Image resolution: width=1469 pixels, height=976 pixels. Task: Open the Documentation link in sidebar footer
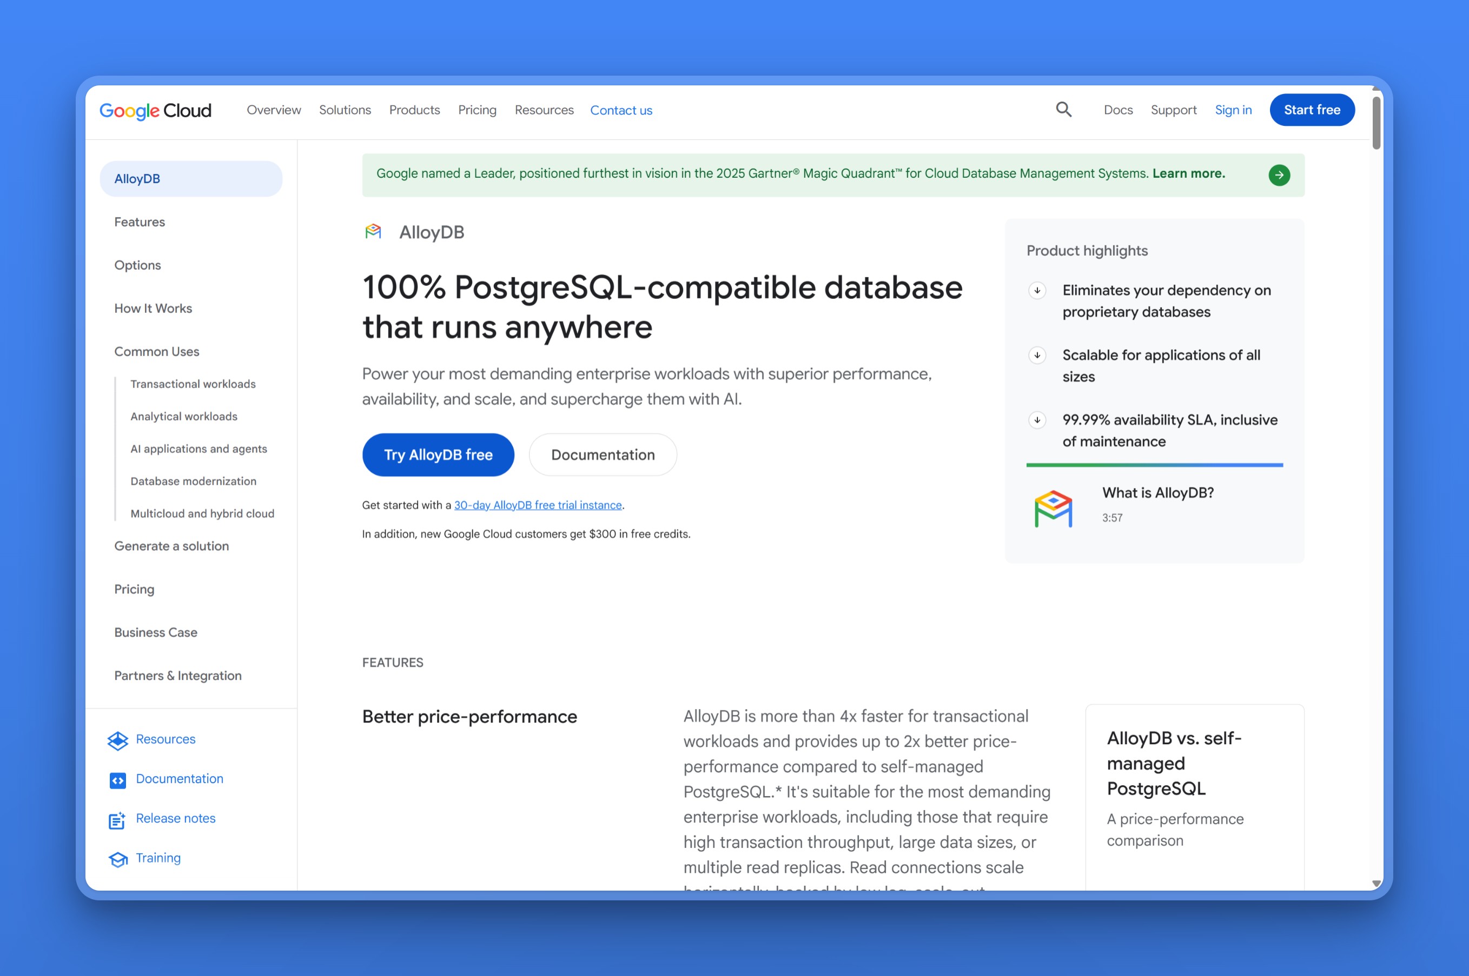click(180, 779)
